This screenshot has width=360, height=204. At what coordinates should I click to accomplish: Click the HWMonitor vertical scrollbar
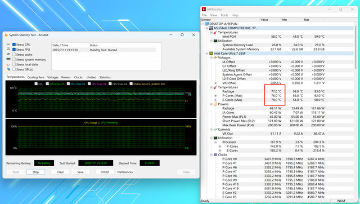356,110
